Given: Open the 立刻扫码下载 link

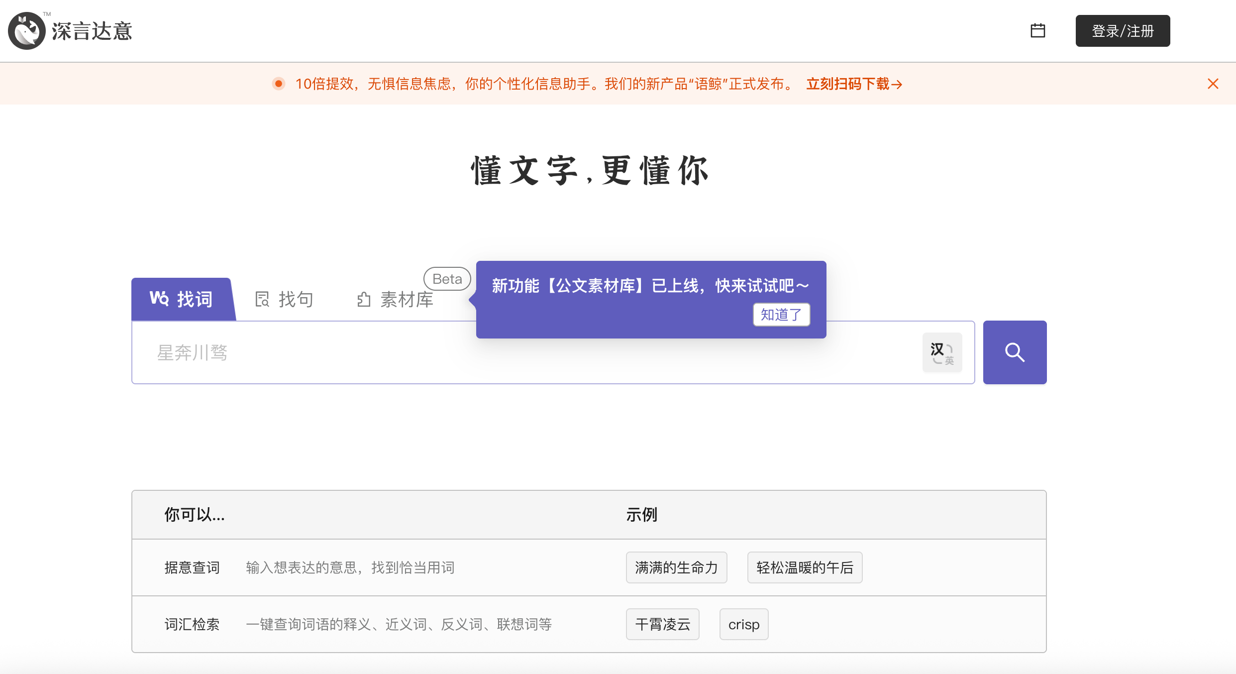Looking at the screenshot, I should click(x=854, y=84).
